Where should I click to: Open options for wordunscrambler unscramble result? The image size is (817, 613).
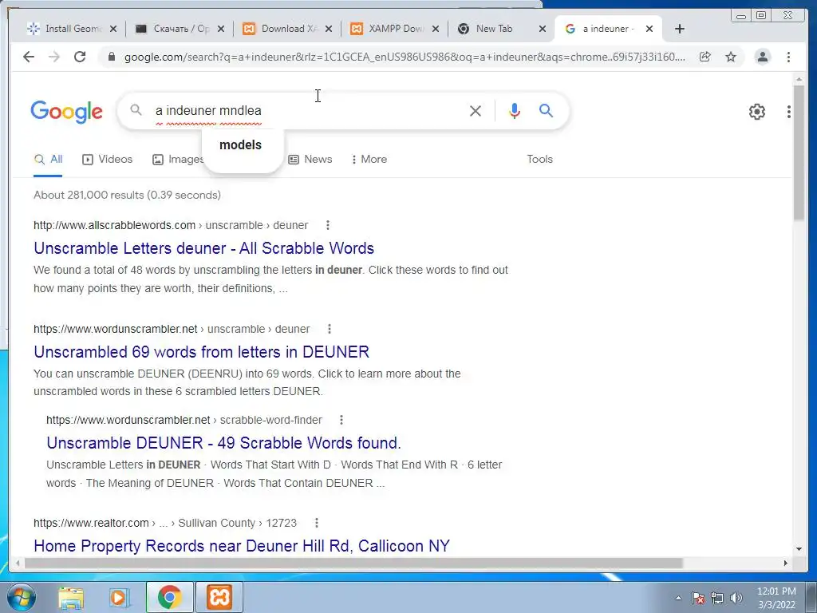(x=330, y=329)
